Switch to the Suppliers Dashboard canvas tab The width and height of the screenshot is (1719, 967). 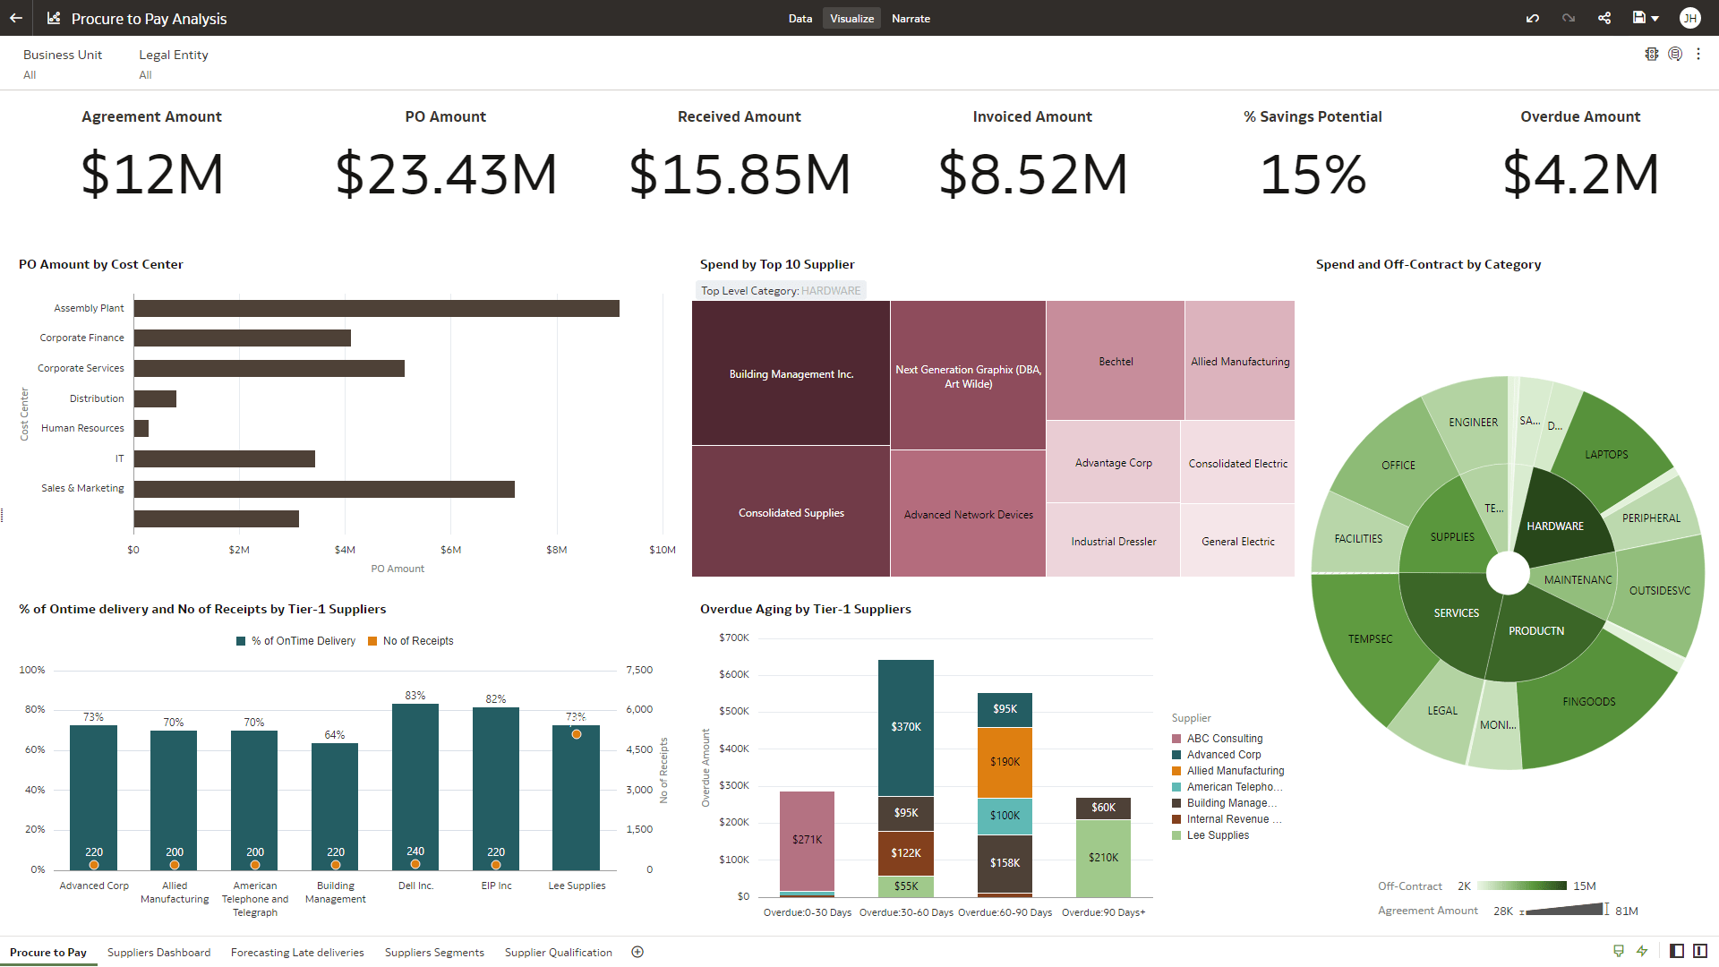coord(158,952)
